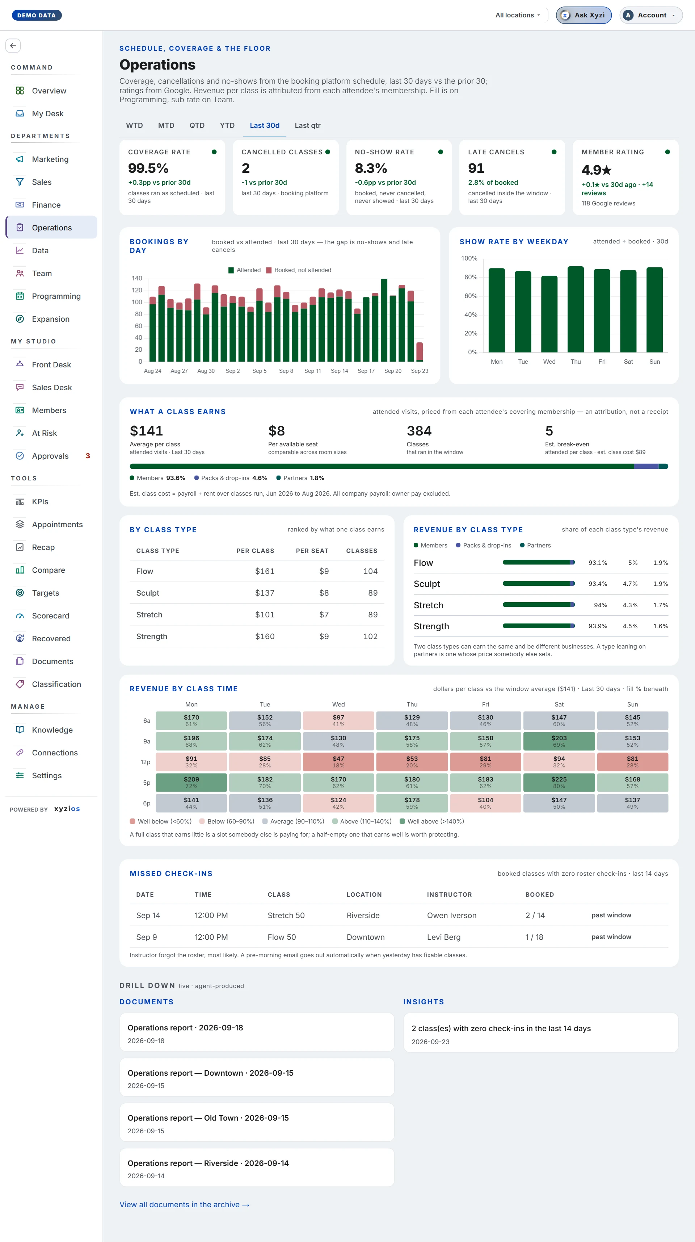The width and height of the screenshot is (695, 1242).
Task: Click the Team people icon
Action: (x=20, y=274)
